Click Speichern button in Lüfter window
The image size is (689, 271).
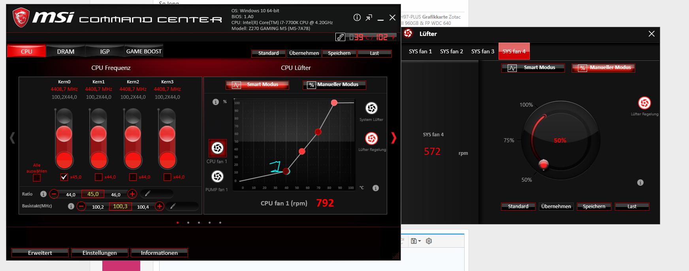(x=594, y=207)
